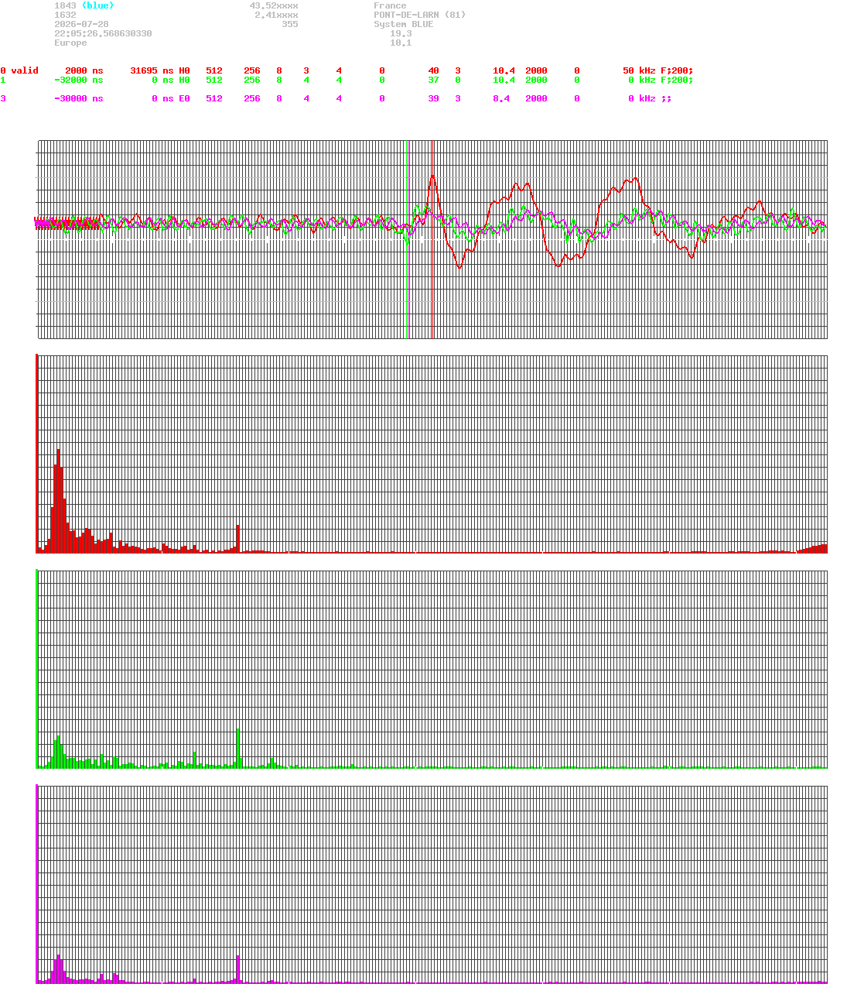Click the tallest red waveform peak
This screenshot has height=1001, width=847.
coord(432,176)
